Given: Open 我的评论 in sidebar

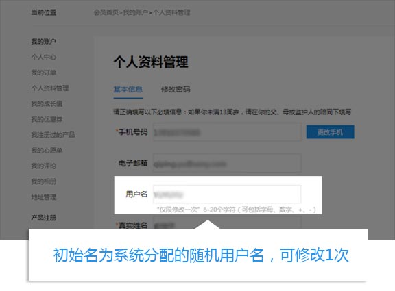Looking at the screenshot, I should (44, 166).
